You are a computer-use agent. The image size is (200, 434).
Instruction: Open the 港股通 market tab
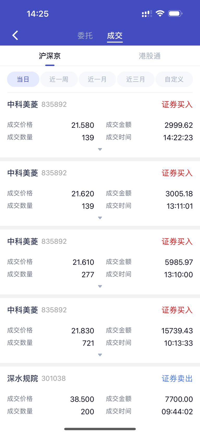point(150,56)
